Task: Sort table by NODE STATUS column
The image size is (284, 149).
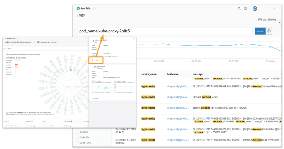Action: 30,121
